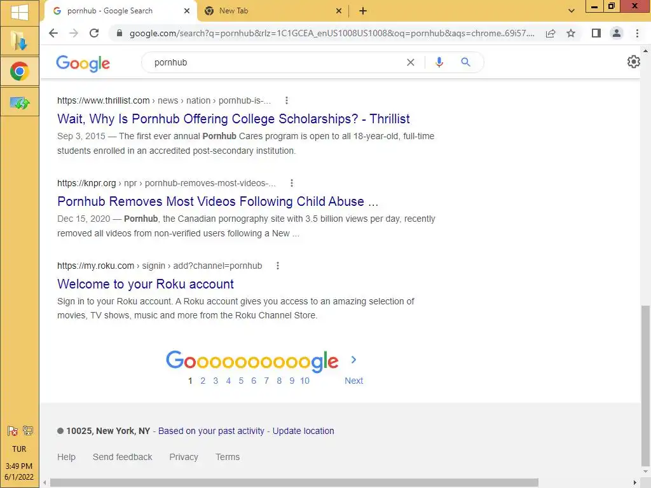Go forward in browser history

[x=74, y=33]
